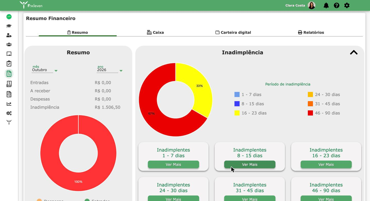Switch to the Resumo tab
Screen dimensions: 370x201
[78, 32]
